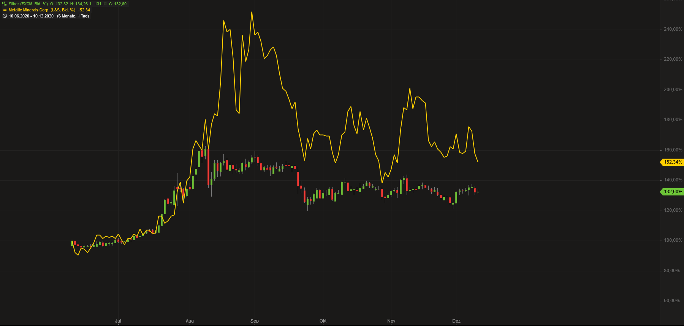Image resolution: width=684 pixels, height=326 pixels.
Task: Click the 120,00% axis label
Action: [x=673, y=210]
